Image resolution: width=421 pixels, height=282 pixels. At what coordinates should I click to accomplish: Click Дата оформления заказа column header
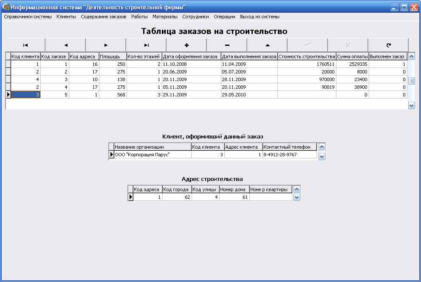(192, 56)
